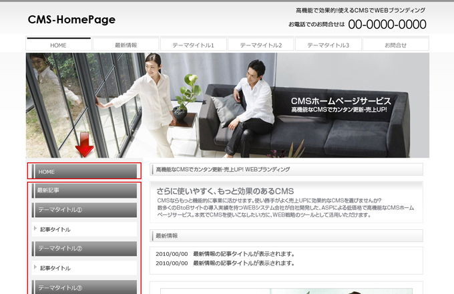This screenshot has height=294, width=454.
Task: Expand テーマタイトル① sidebar section
Action: pos(84,210)
